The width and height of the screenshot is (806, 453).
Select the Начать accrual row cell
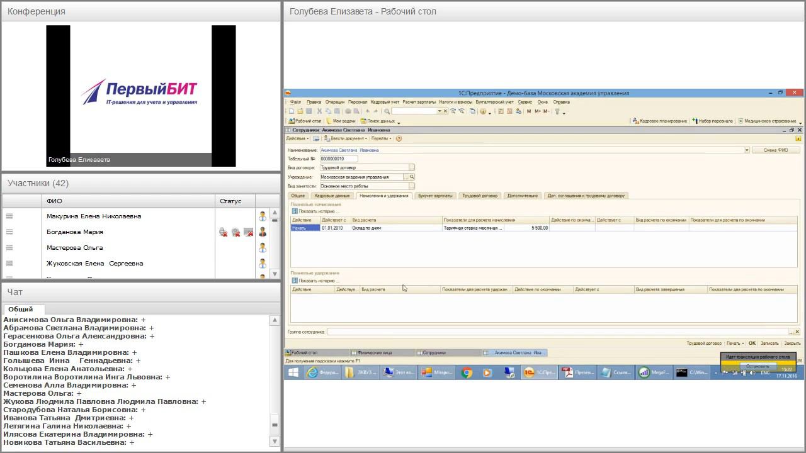[305, 228]
